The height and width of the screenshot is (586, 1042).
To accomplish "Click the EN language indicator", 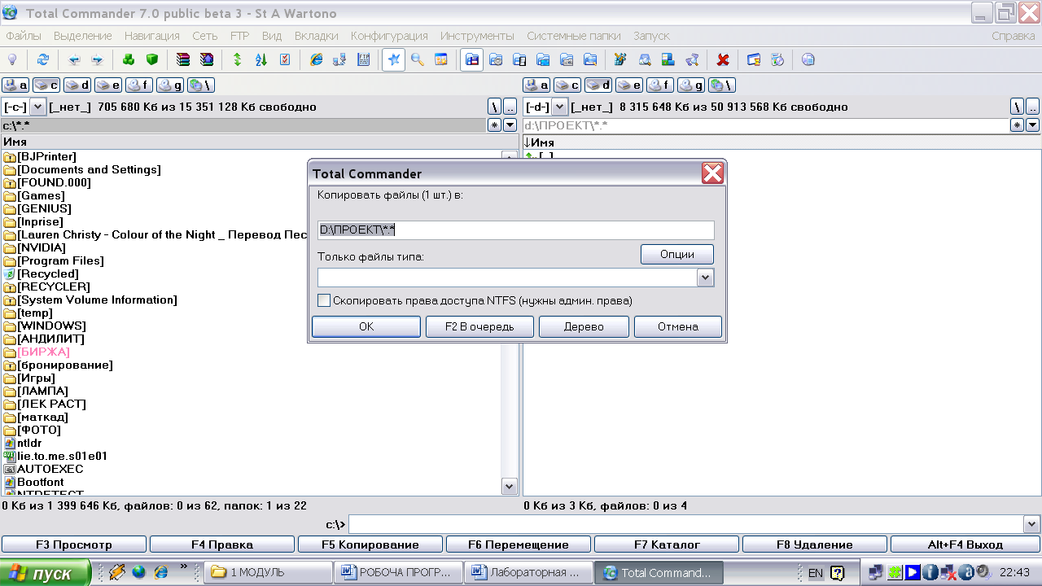I will pos(815,573).
